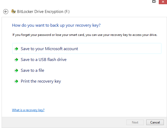Screen dimensions: 167x128
Task: Click the back arrow button
Action: [6, 12]
